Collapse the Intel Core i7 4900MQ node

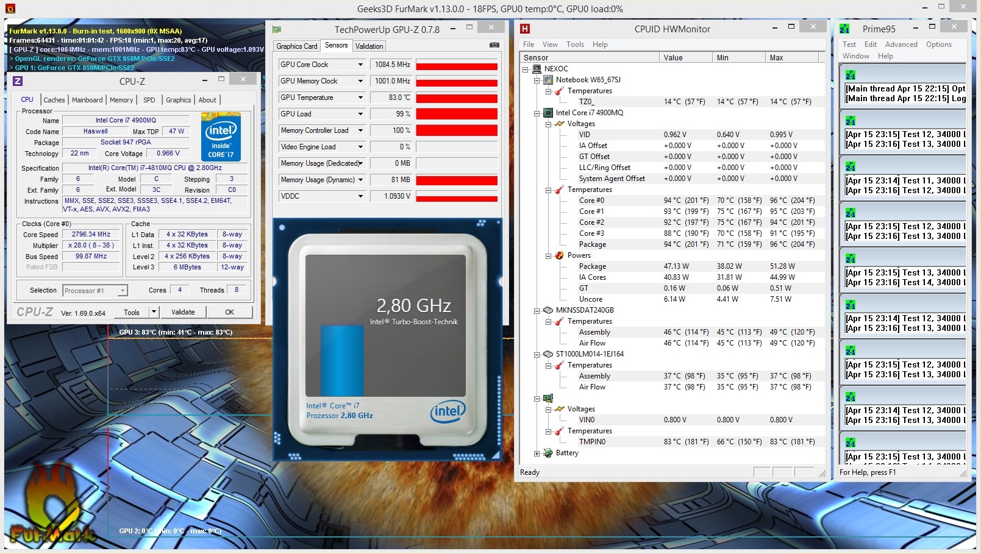tap(537, 113)
